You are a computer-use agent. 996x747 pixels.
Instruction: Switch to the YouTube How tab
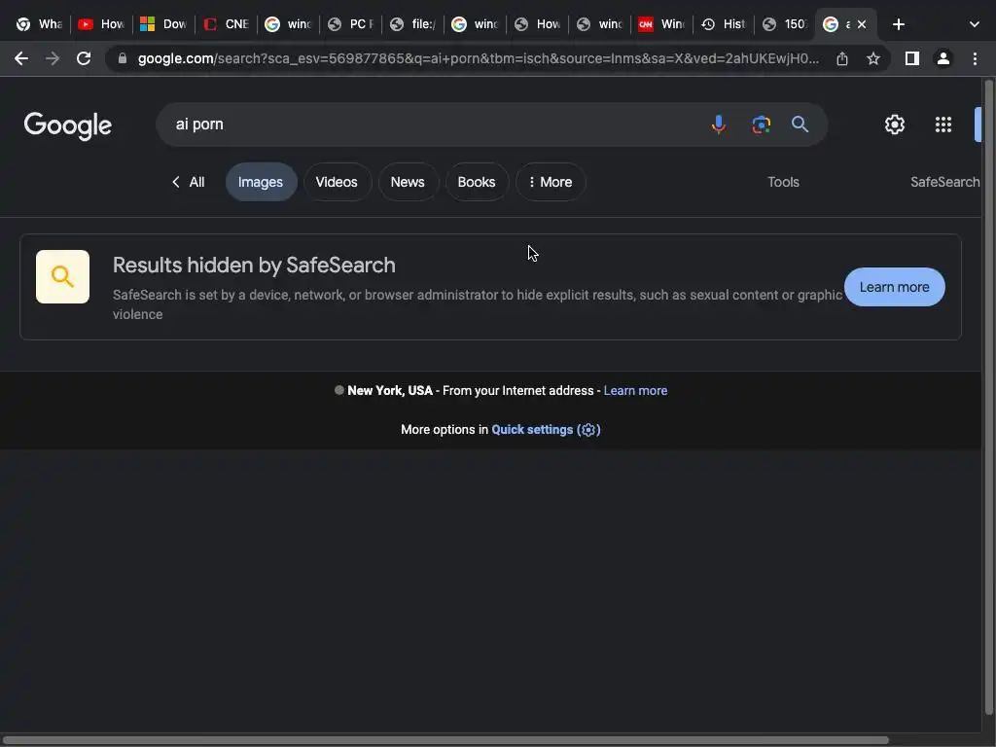[101, 24]
